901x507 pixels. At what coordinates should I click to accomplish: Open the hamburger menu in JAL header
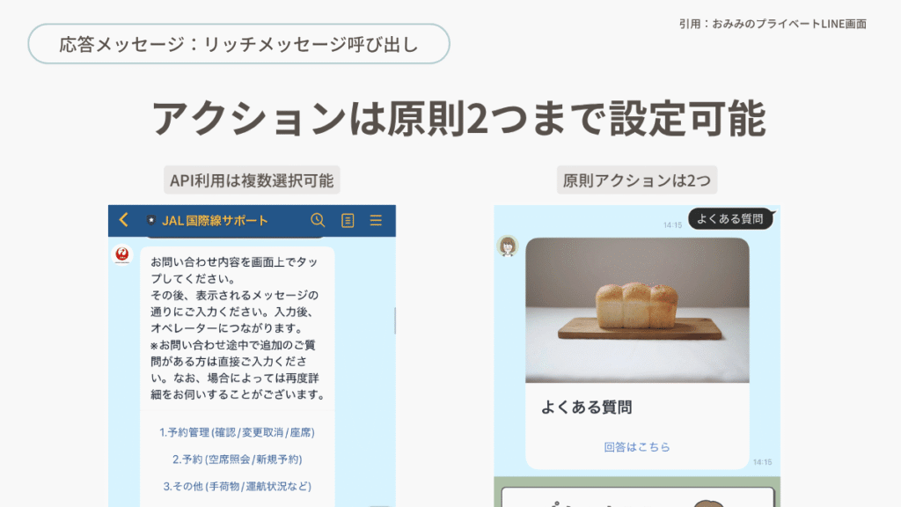pyautogui.click(x=376, y=220)
